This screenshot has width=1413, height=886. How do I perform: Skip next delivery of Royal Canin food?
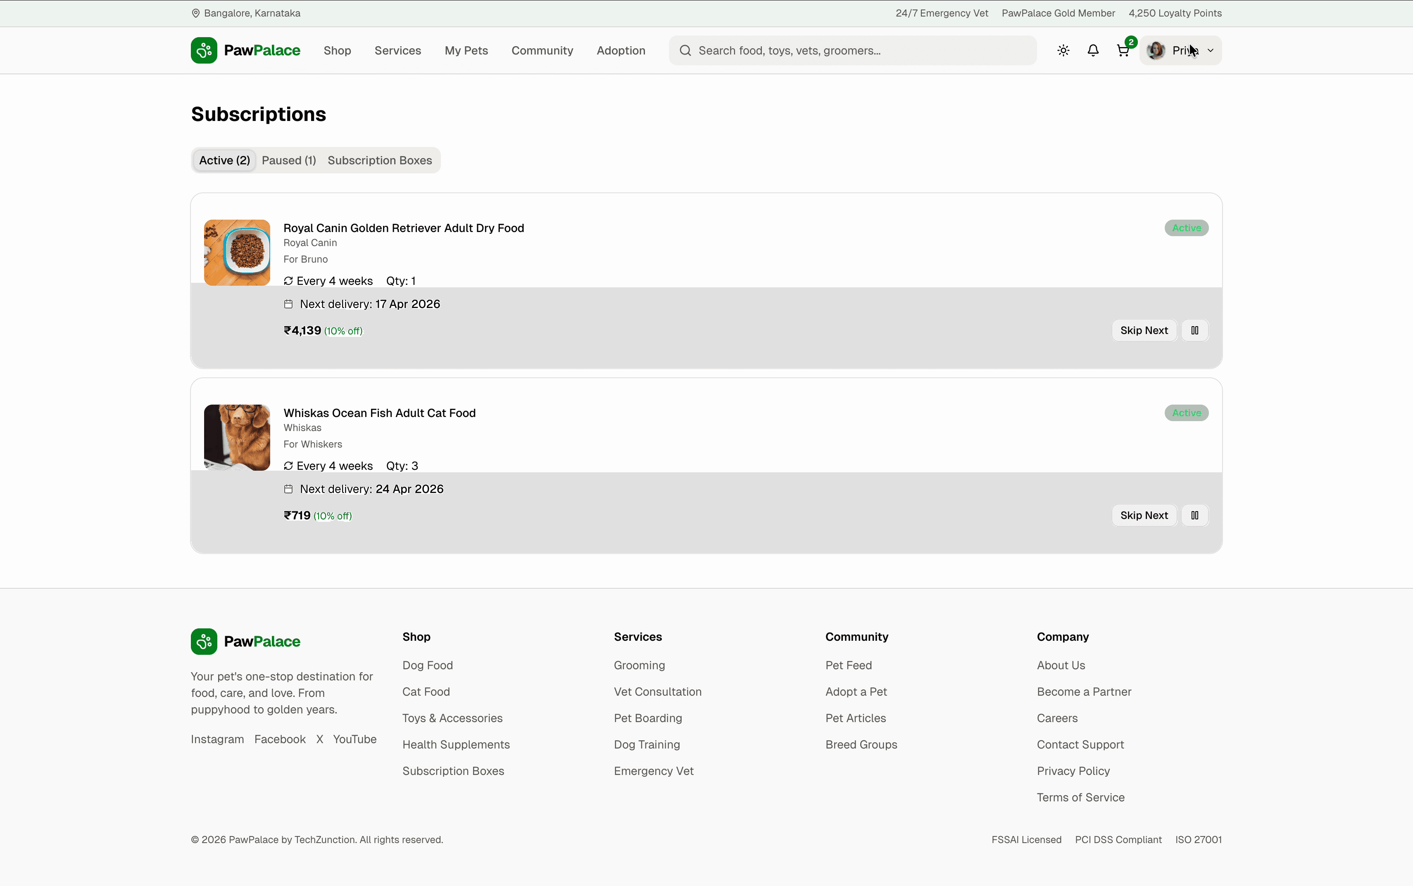(x=1143, y=330)
